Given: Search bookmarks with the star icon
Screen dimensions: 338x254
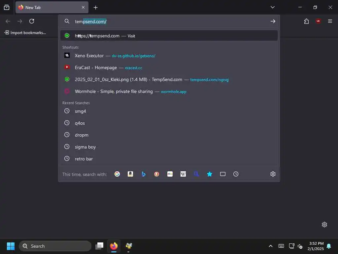Looking at the screenshot, I should pos(210,174).
